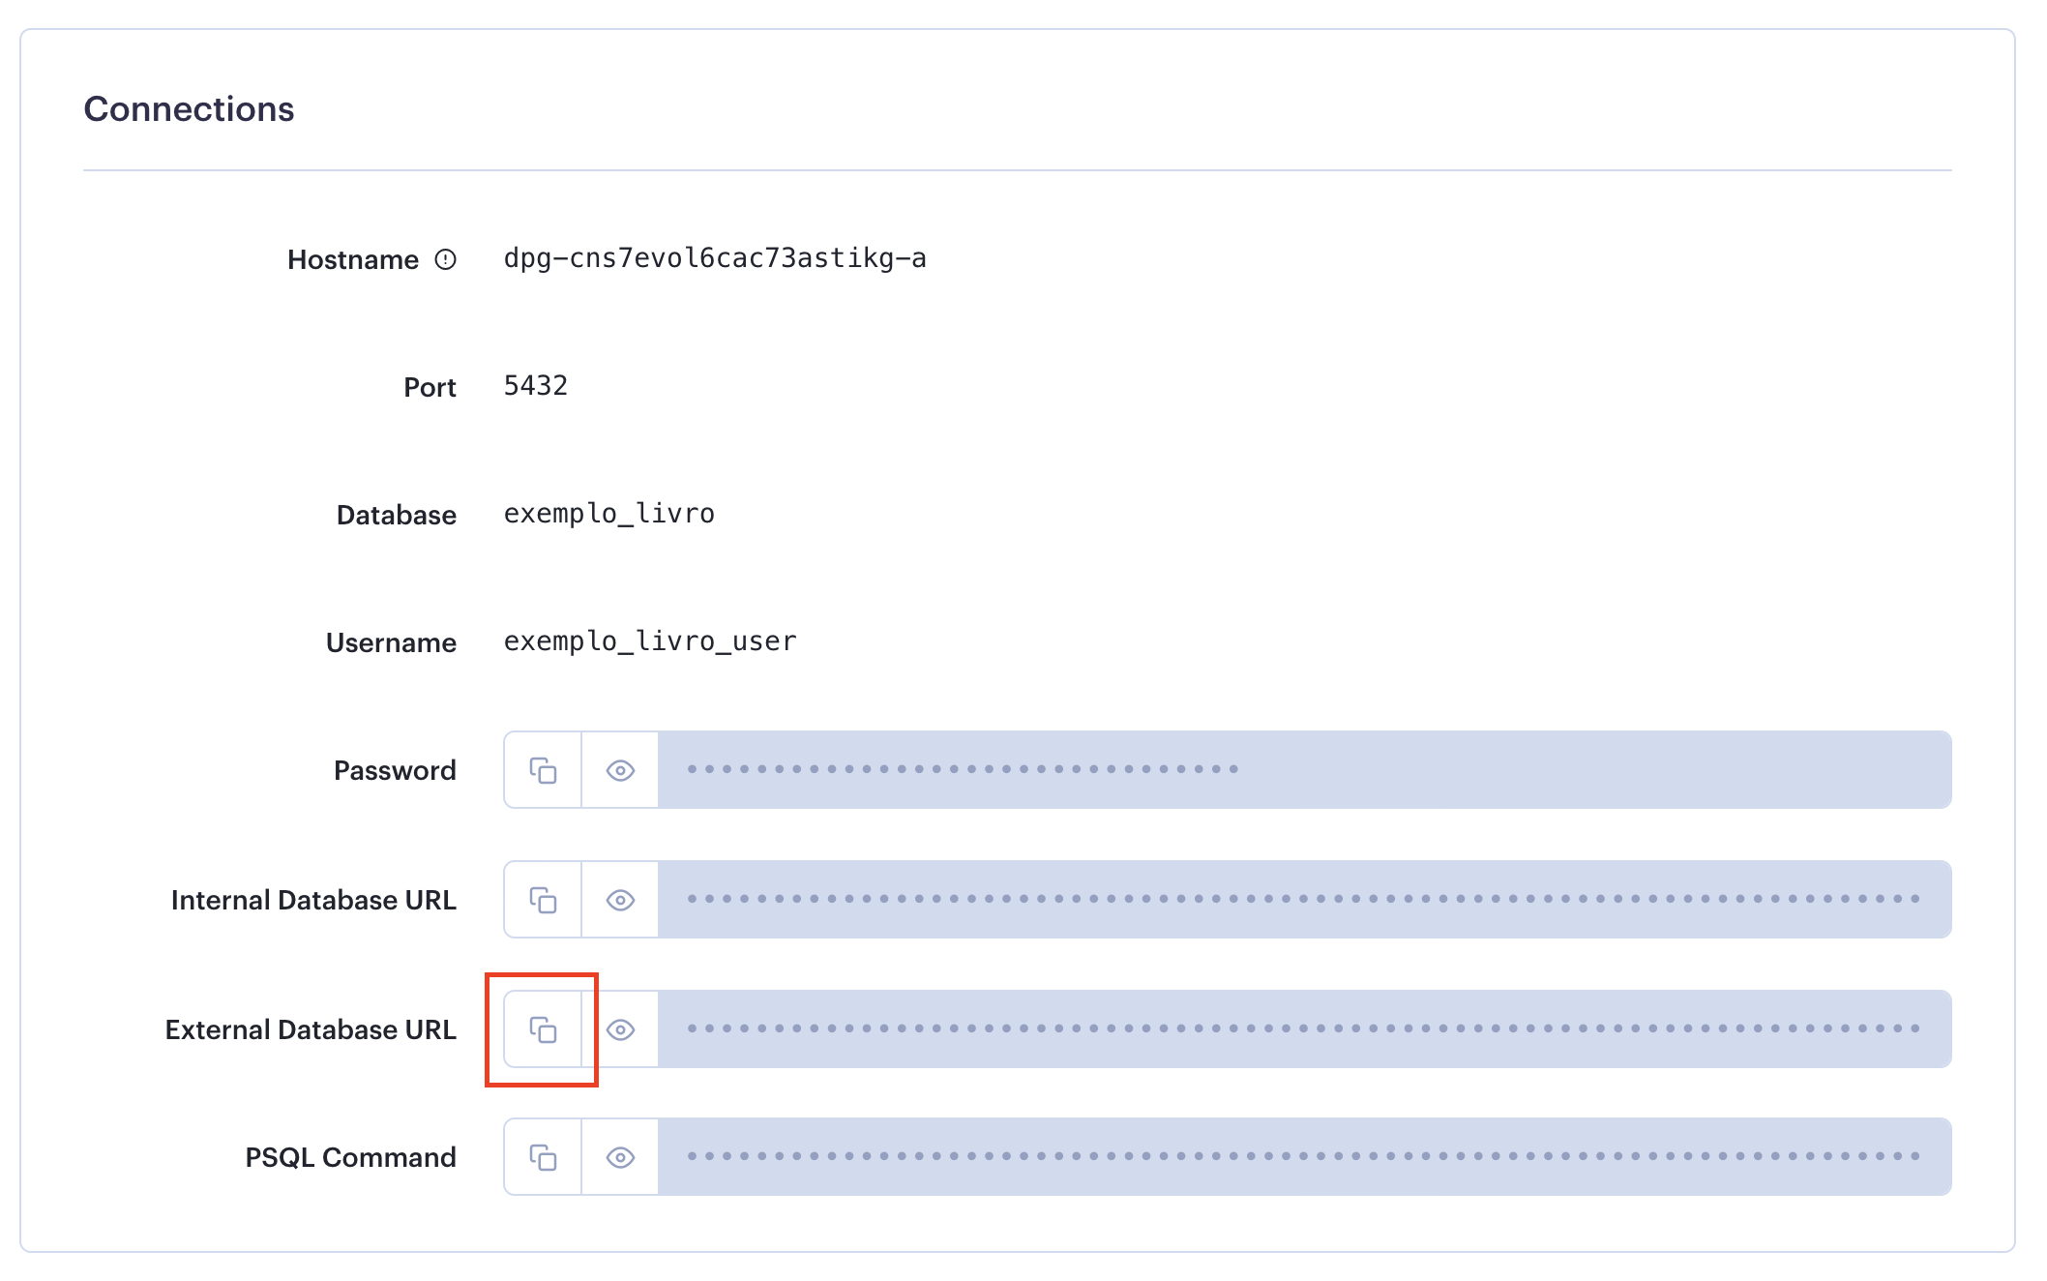The height and width of the screenshot is (1281, 2047).
Task: Reveal the PSQL Command text
Action: pyautogui.click(x=619, y=1156)
